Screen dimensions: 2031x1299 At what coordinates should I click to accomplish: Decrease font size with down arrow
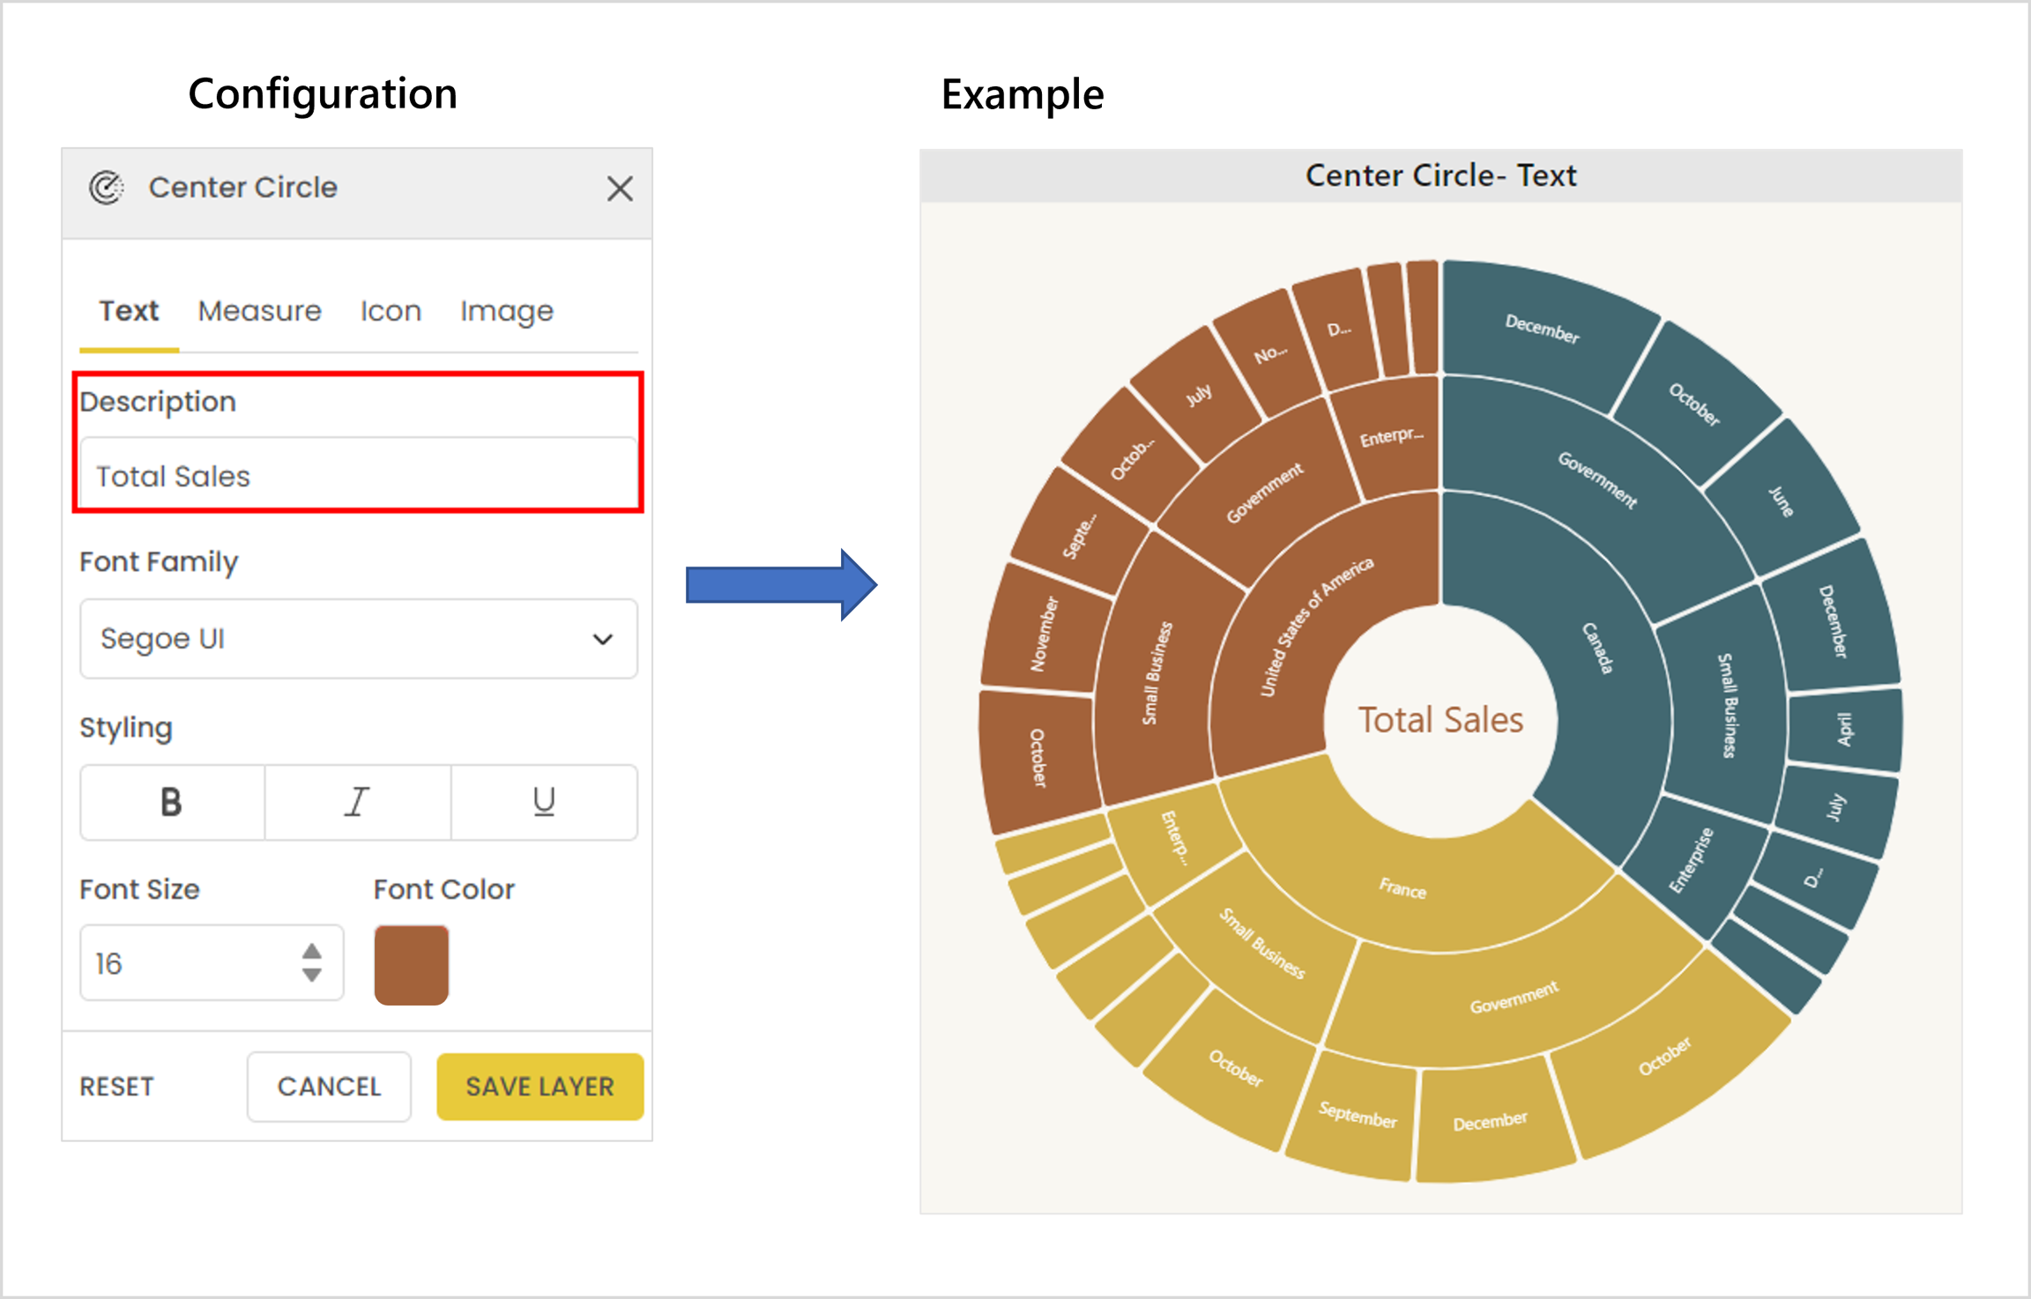311,975
